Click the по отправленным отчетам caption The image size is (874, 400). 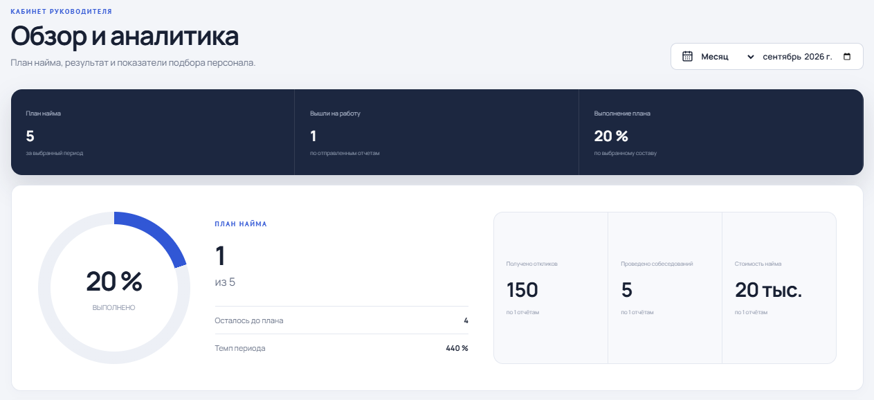pyautogui.click(x=345, y=153)
